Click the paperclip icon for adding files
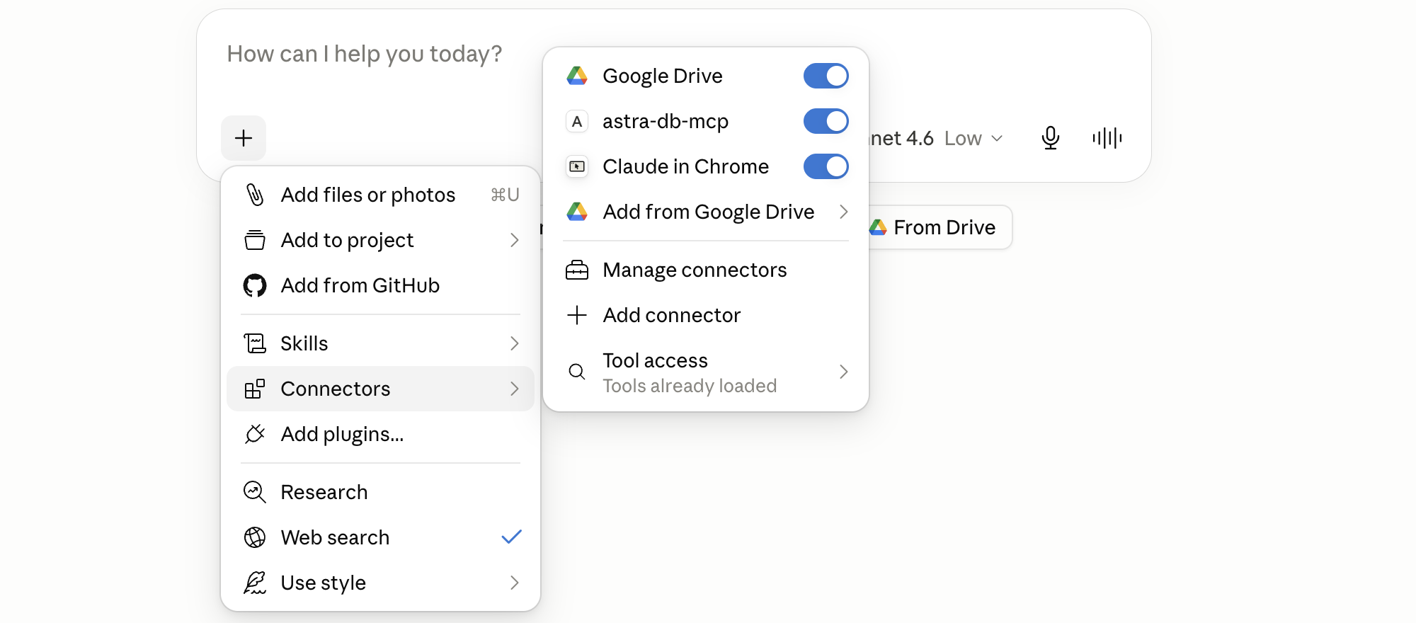The image size is (1416, 623). (255, 195)
